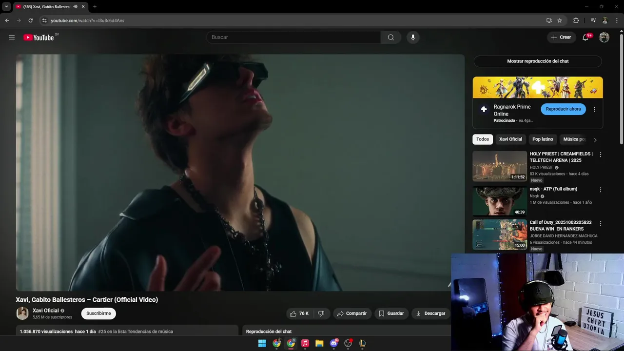This screenshot has width=624, height=351.
Task: Open nsqk ATP Full album thumbnail
Action: [x=500, y=201]
